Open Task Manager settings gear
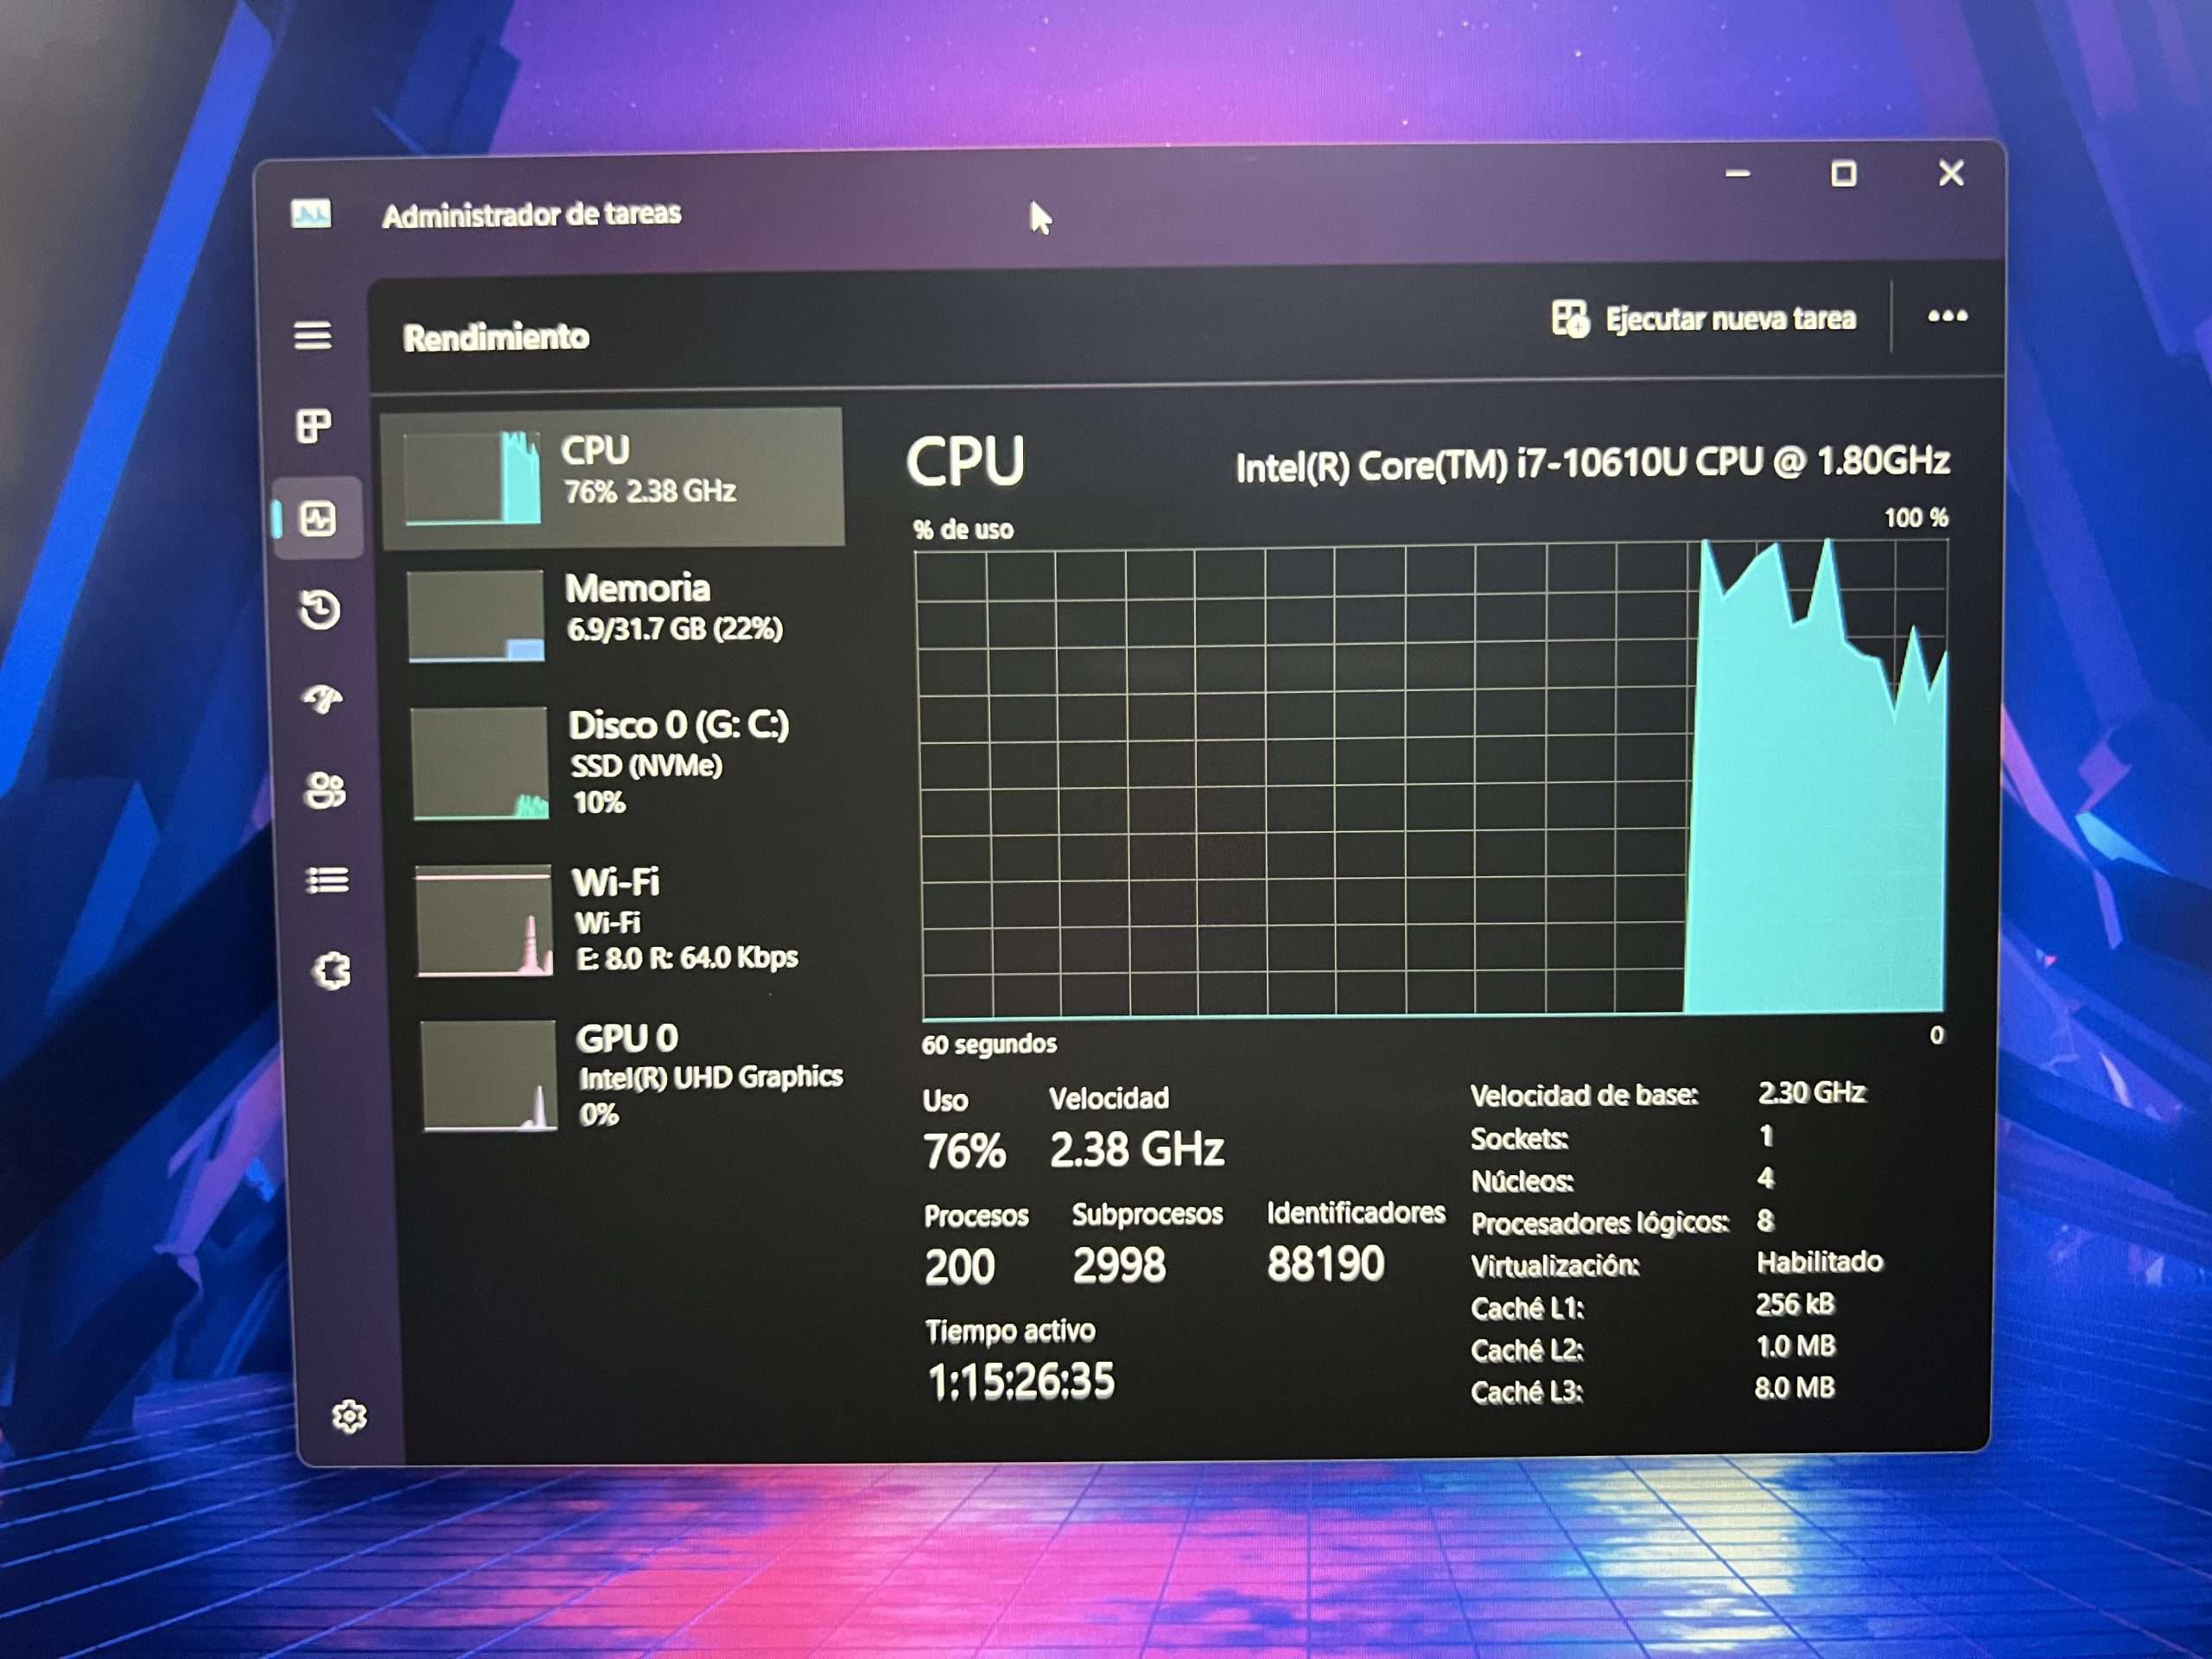The height and width of the screenshot is (1659, 2212). pos(349,1416)
